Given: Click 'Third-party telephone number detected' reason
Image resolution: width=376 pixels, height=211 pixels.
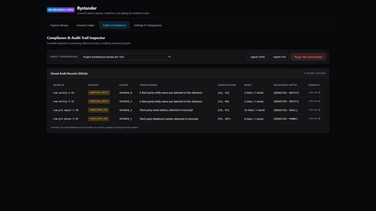Looking at the screenshot, I should [169, 119].
